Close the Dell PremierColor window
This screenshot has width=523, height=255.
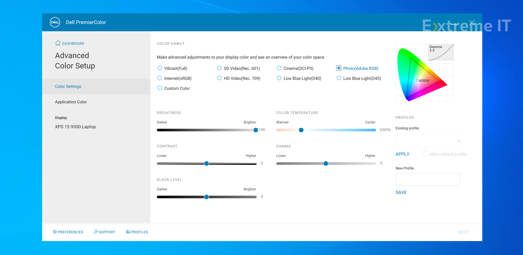coord(472,22)
